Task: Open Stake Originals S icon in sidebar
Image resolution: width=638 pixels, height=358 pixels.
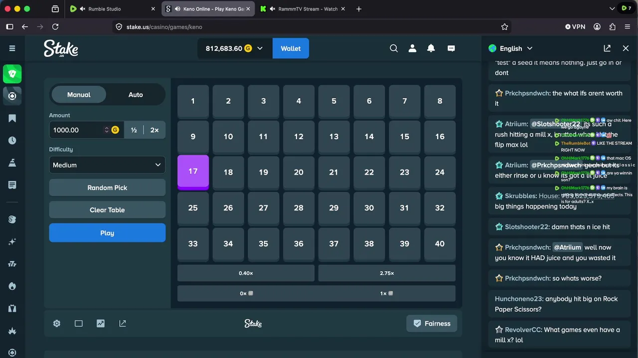Action: point(12,219)
